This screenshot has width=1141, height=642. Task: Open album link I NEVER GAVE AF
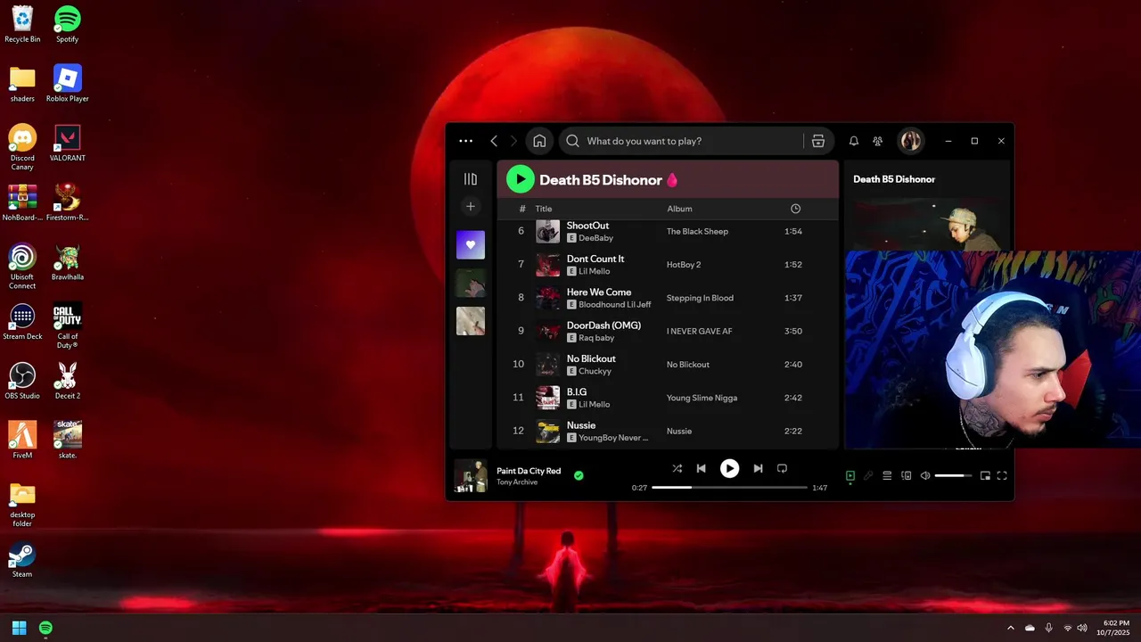click(700, 331)
